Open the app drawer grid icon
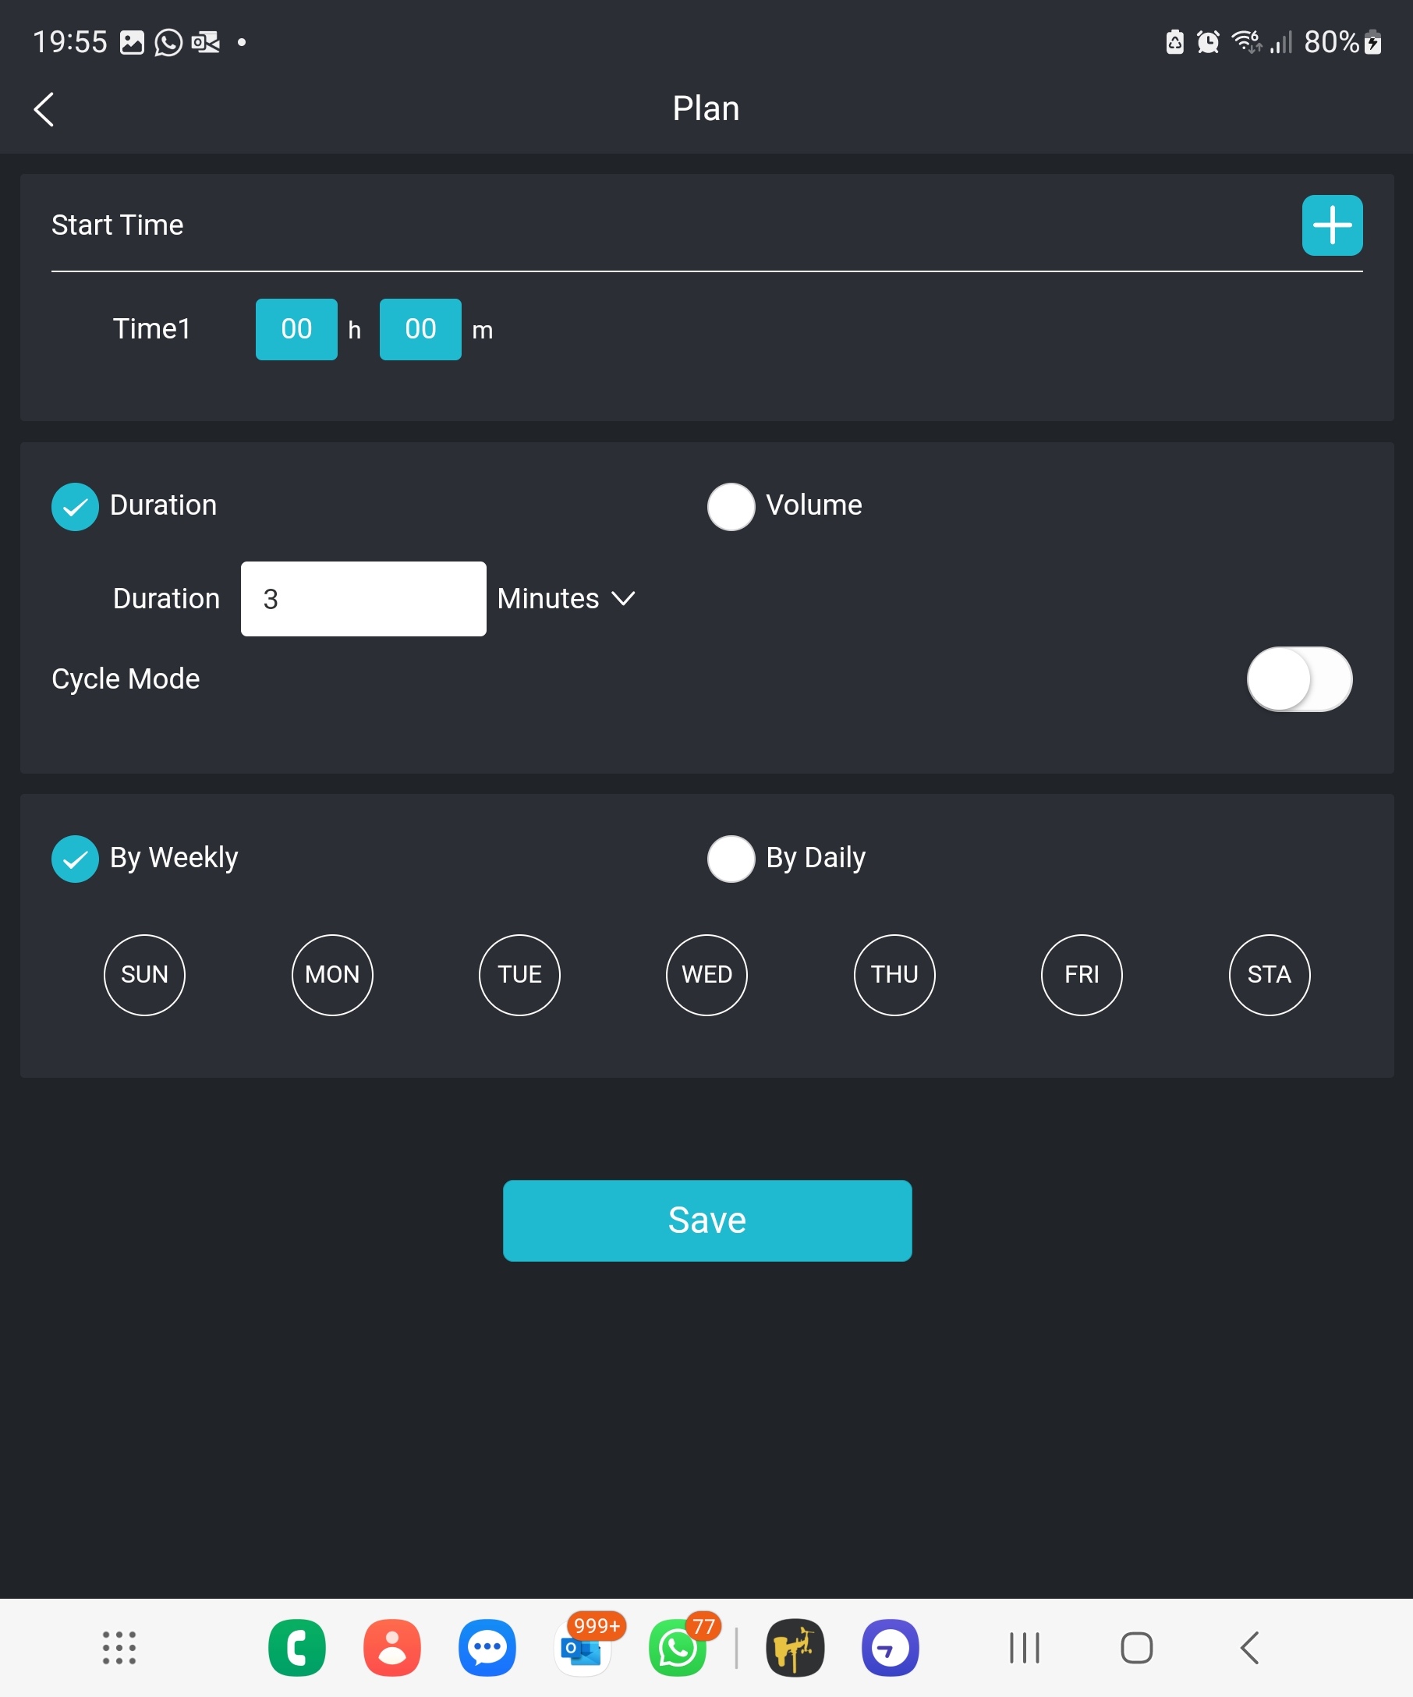The width and height of the screenshot is (1413, 1697). pyautogui.click(x=119, y=1648)
